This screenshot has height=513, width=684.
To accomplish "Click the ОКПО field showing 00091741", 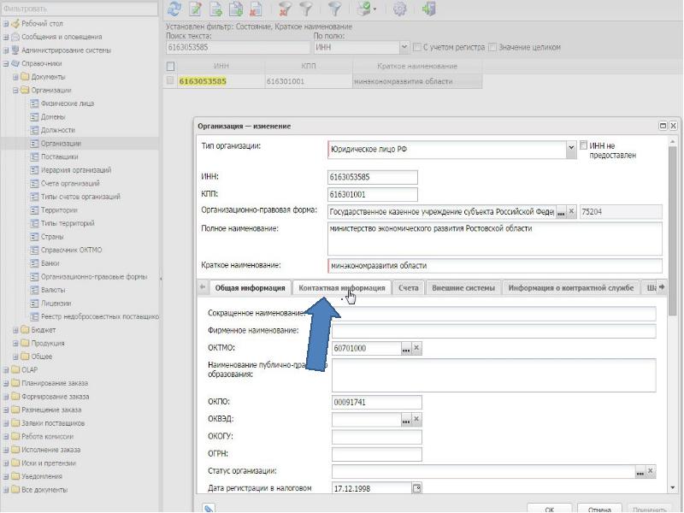I will coord(377,402).
